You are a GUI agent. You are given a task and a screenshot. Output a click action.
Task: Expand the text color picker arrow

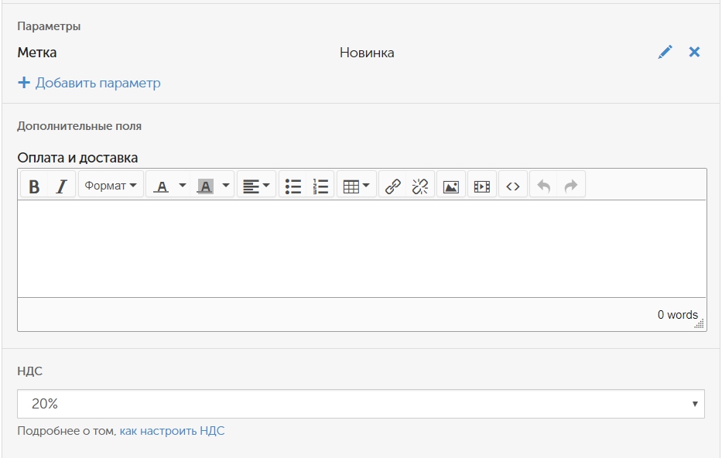(x=183, y=186)
